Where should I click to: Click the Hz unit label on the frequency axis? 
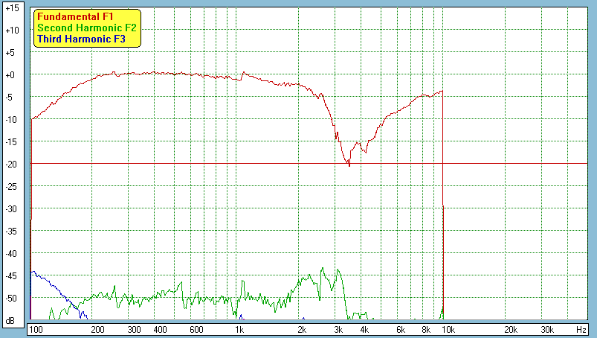pyautogui.click(x=581, y=329)
